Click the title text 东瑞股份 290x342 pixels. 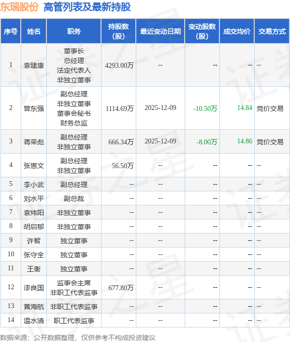coord(19,7)
